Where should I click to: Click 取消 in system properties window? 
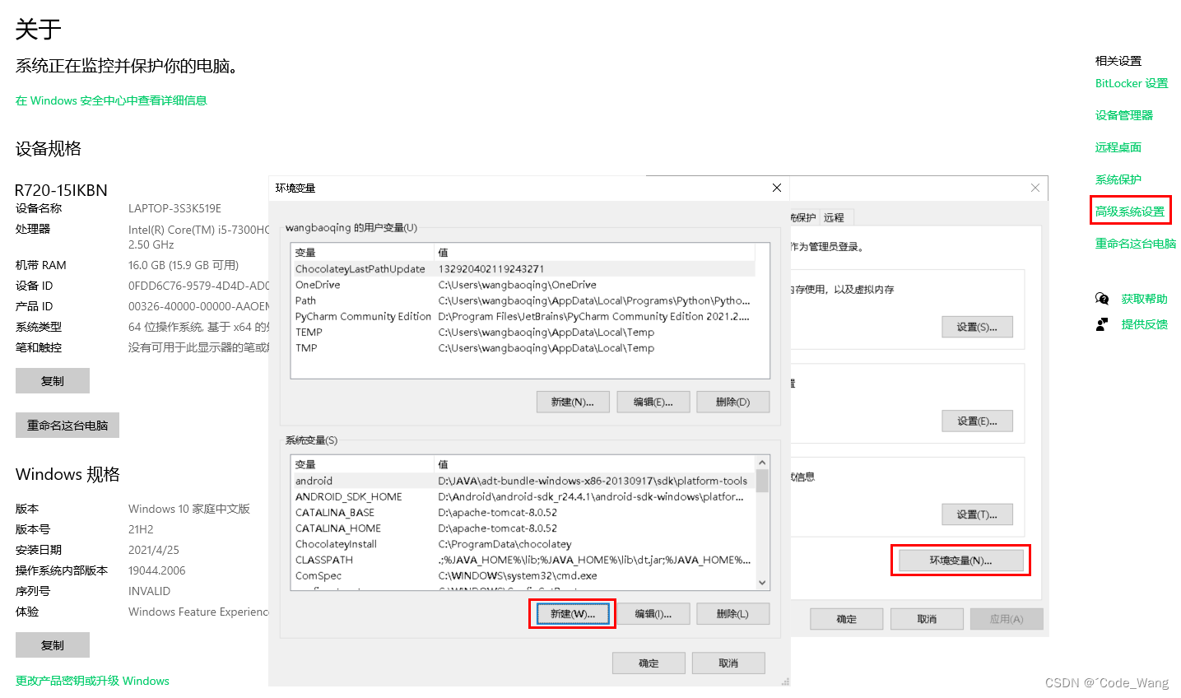(927, 619)
